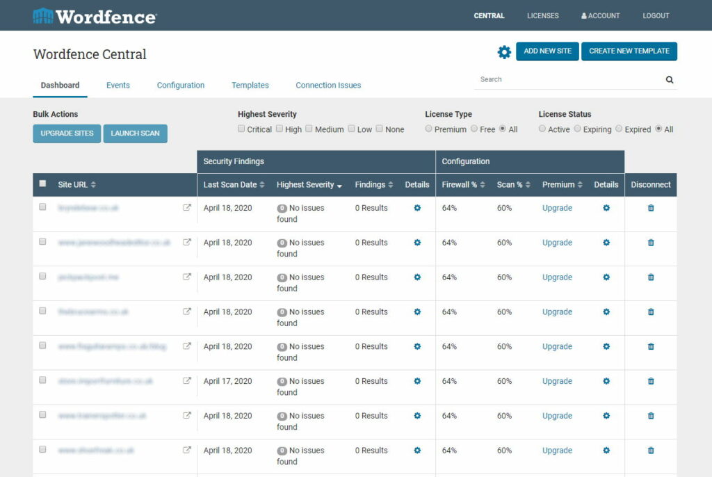The image size is (712, 477).
Task: Open ACCOUNT in top navigation
Action: tap(600, 15)
